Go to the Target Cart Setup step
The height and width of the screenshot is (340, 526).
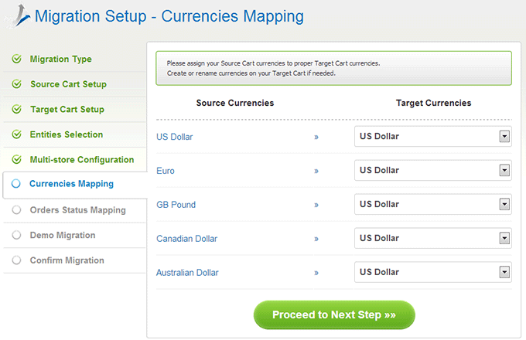(x=67, y=109)
